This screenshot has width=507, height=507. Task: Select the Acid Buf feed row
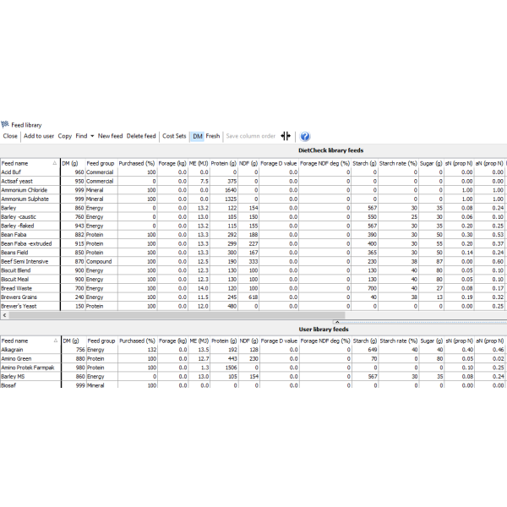click(253, 172)
